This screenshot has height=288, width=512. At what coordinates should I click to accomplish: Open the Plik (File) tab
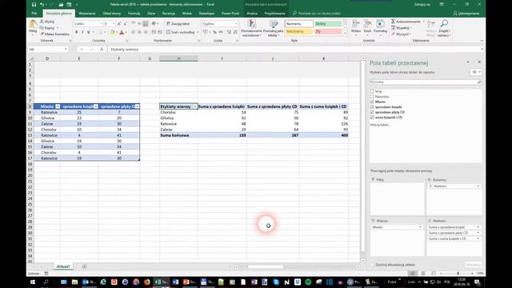[34, 14]
